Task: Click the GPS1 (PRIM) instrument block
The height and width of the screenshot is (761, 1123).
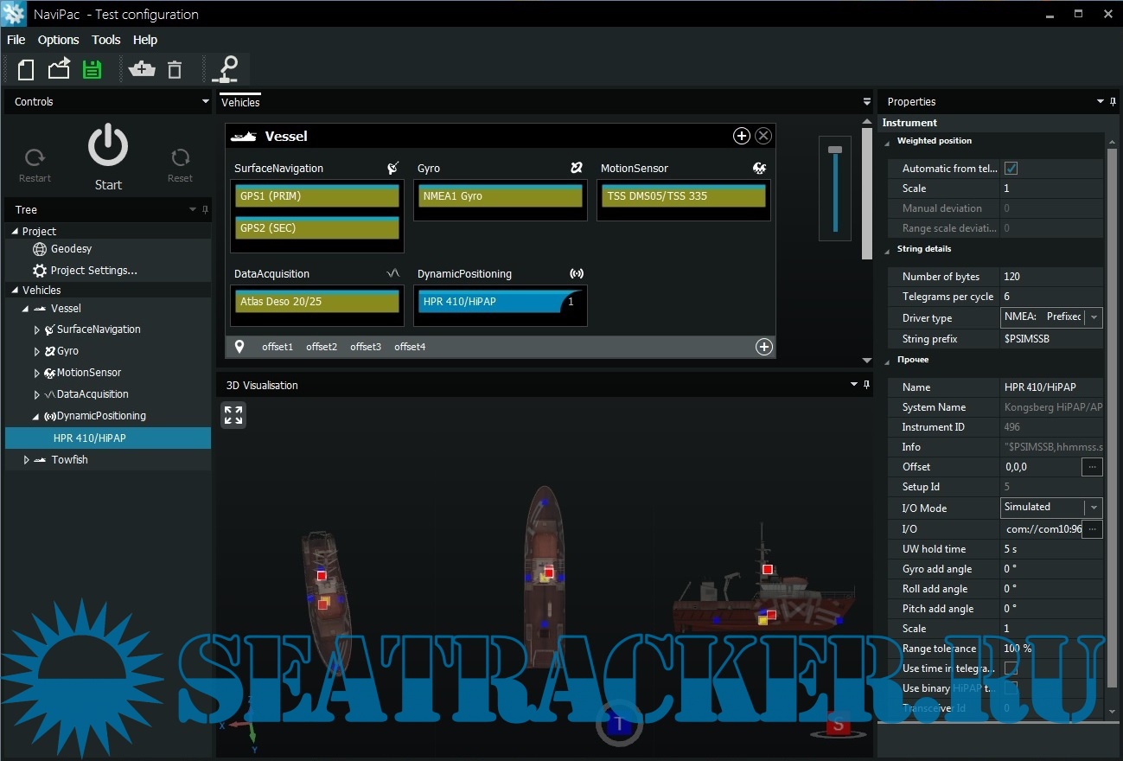Action: coord(316,196)
